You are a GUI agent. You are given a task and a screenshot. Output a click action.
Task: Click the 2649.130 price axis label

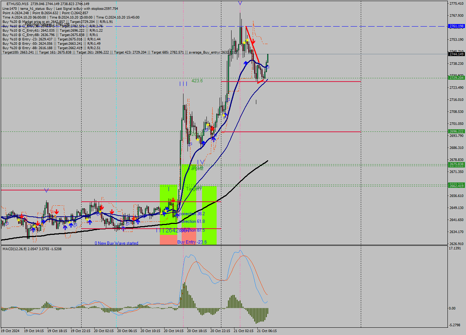(457, 208)
